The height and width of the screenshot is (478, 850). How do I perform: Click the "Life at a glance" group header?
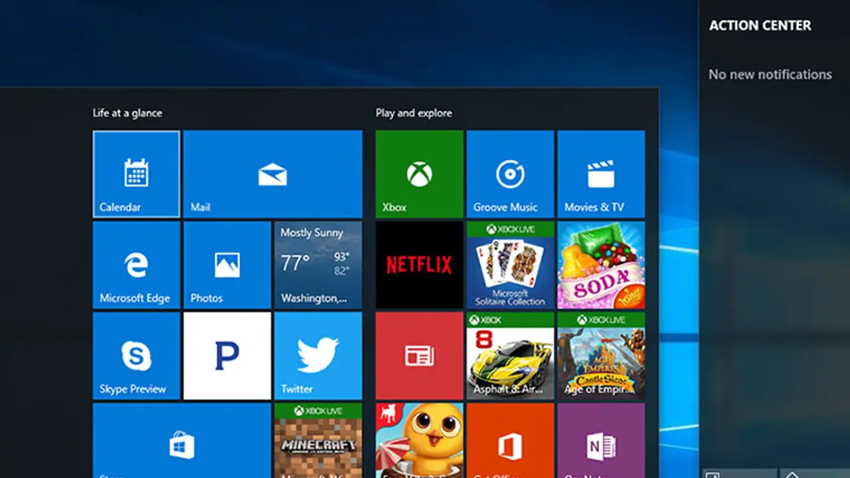[x=127, y=113]
